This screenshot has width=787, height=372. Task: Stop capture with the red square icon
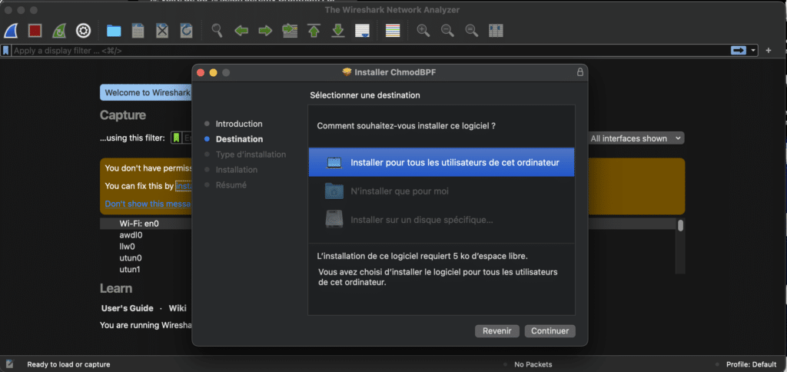(35, 31)
